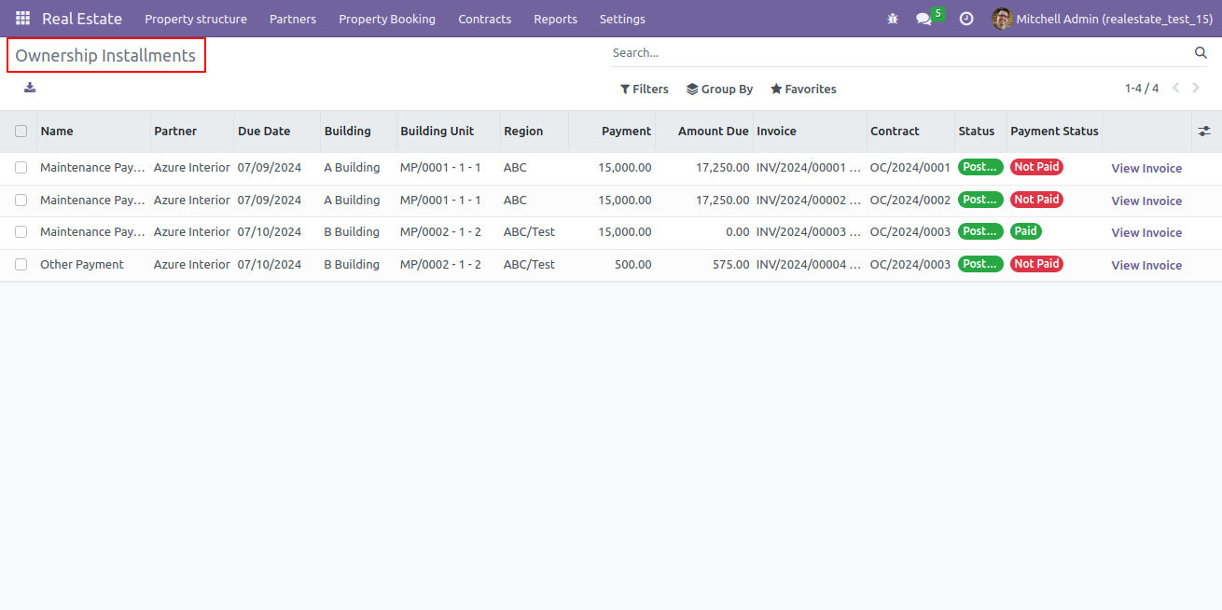Check the row with INV/2024/00003
Screen dimensions: 1222x610
click(21, 232)
